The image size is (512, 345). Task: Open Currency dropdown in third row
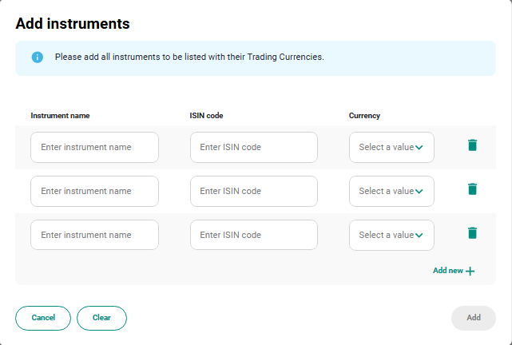(x=391, y=235)
